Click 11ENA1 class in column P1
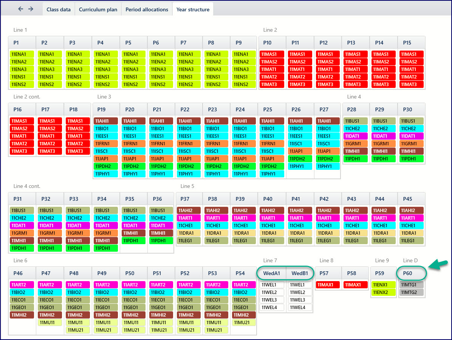 click(x=22, y=54)
